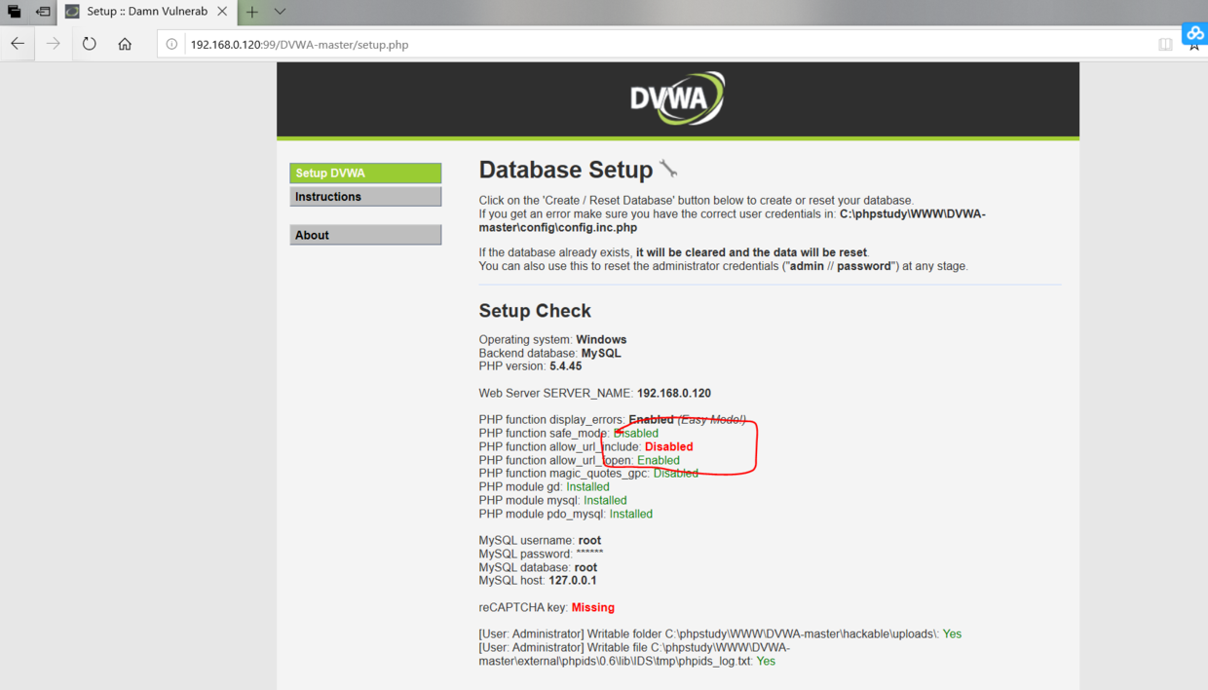Viewport: 1208px width, 690px height.
Task: Click the red Missing reCAPTCHA key status
Action: (x=593, y=607)
